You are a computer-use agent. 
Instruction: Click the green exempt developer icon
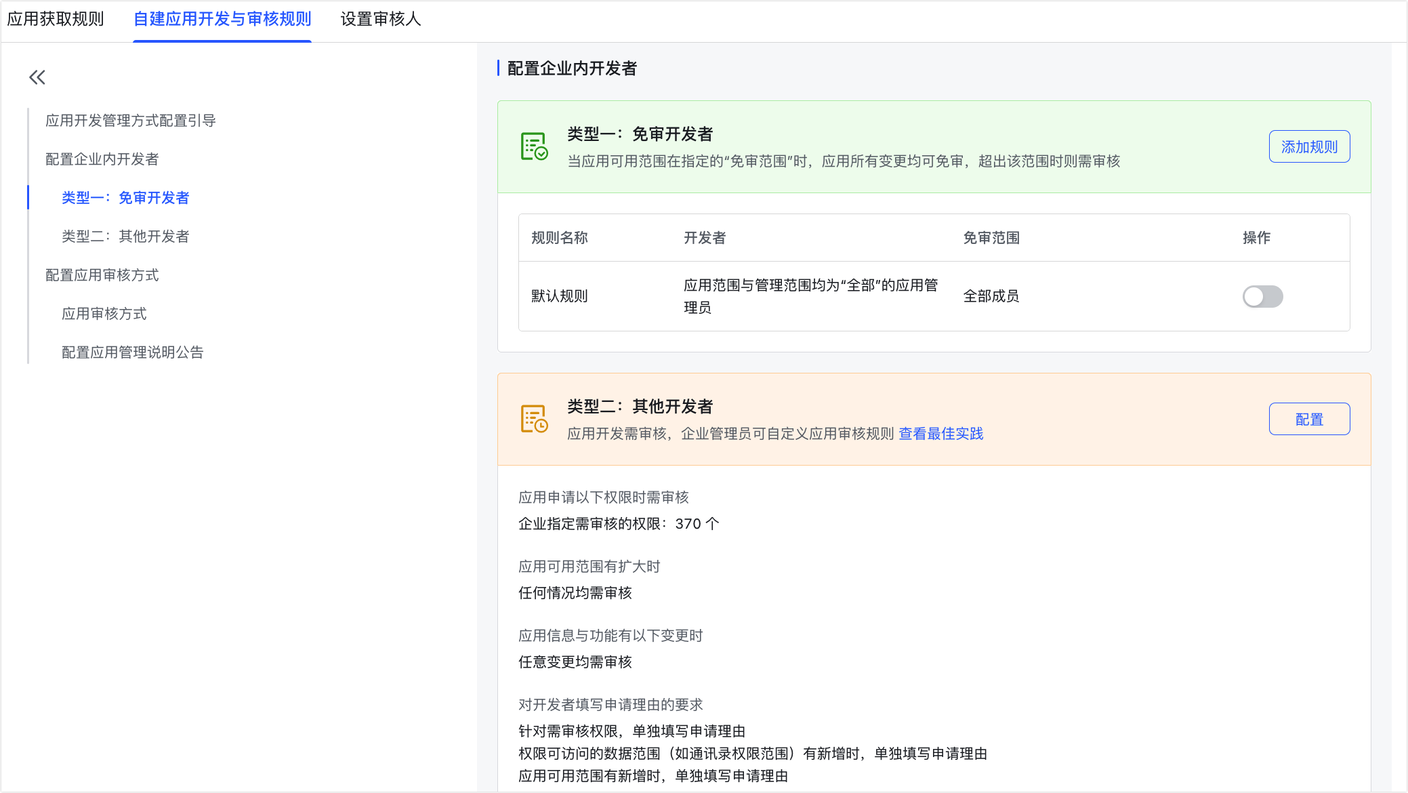coord(534,146)
